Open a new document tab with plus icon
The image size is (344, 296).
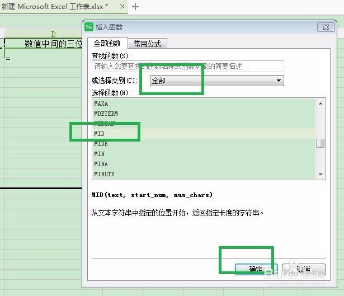135,7
